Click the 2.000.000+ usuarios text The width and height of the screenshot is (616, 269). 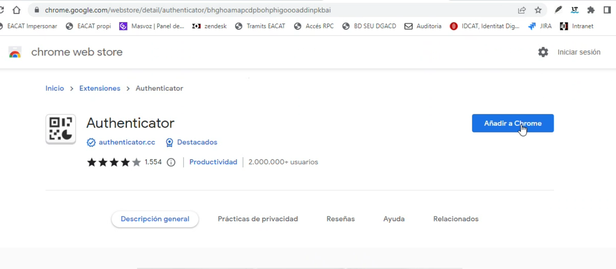(x=283, y=162)
